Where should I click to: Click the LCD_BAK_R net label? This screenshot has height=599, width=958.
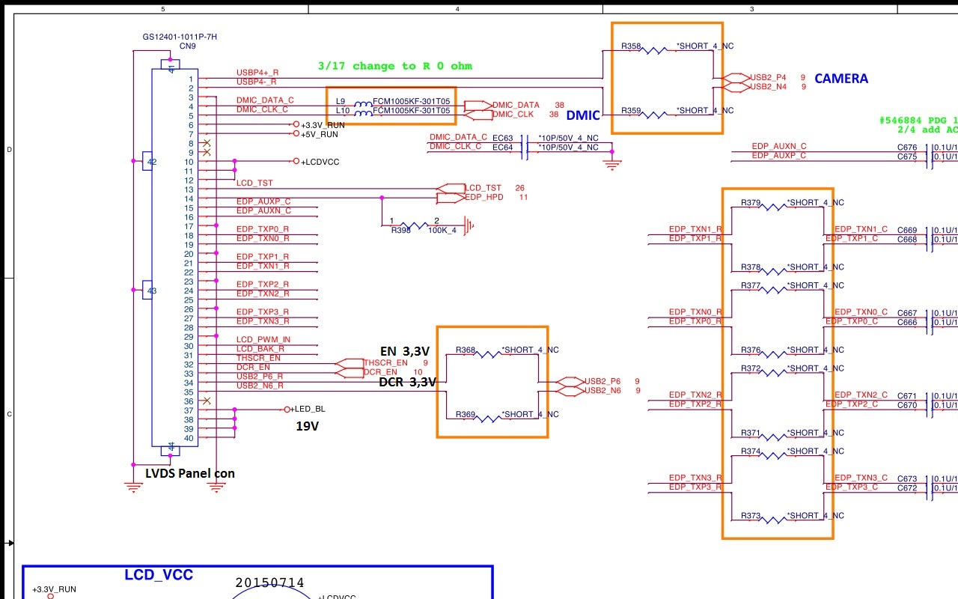tap(260, 349)
